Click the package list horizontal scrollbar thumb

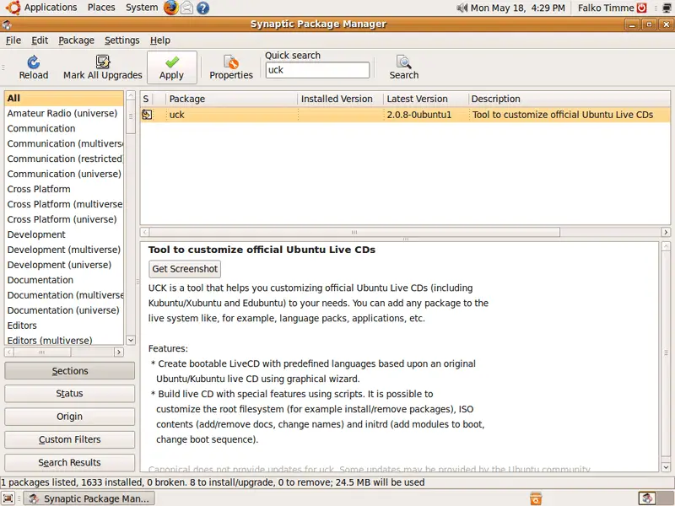[354, 232]
